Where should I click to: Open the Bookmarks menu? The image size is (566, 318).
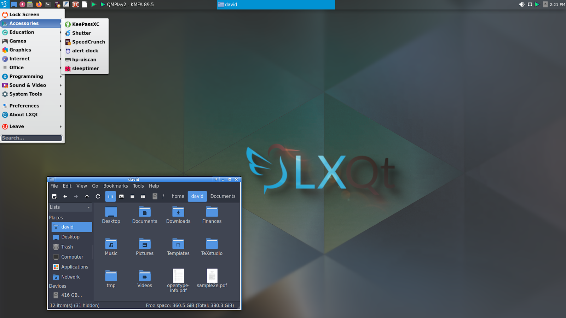coord(116,186)
